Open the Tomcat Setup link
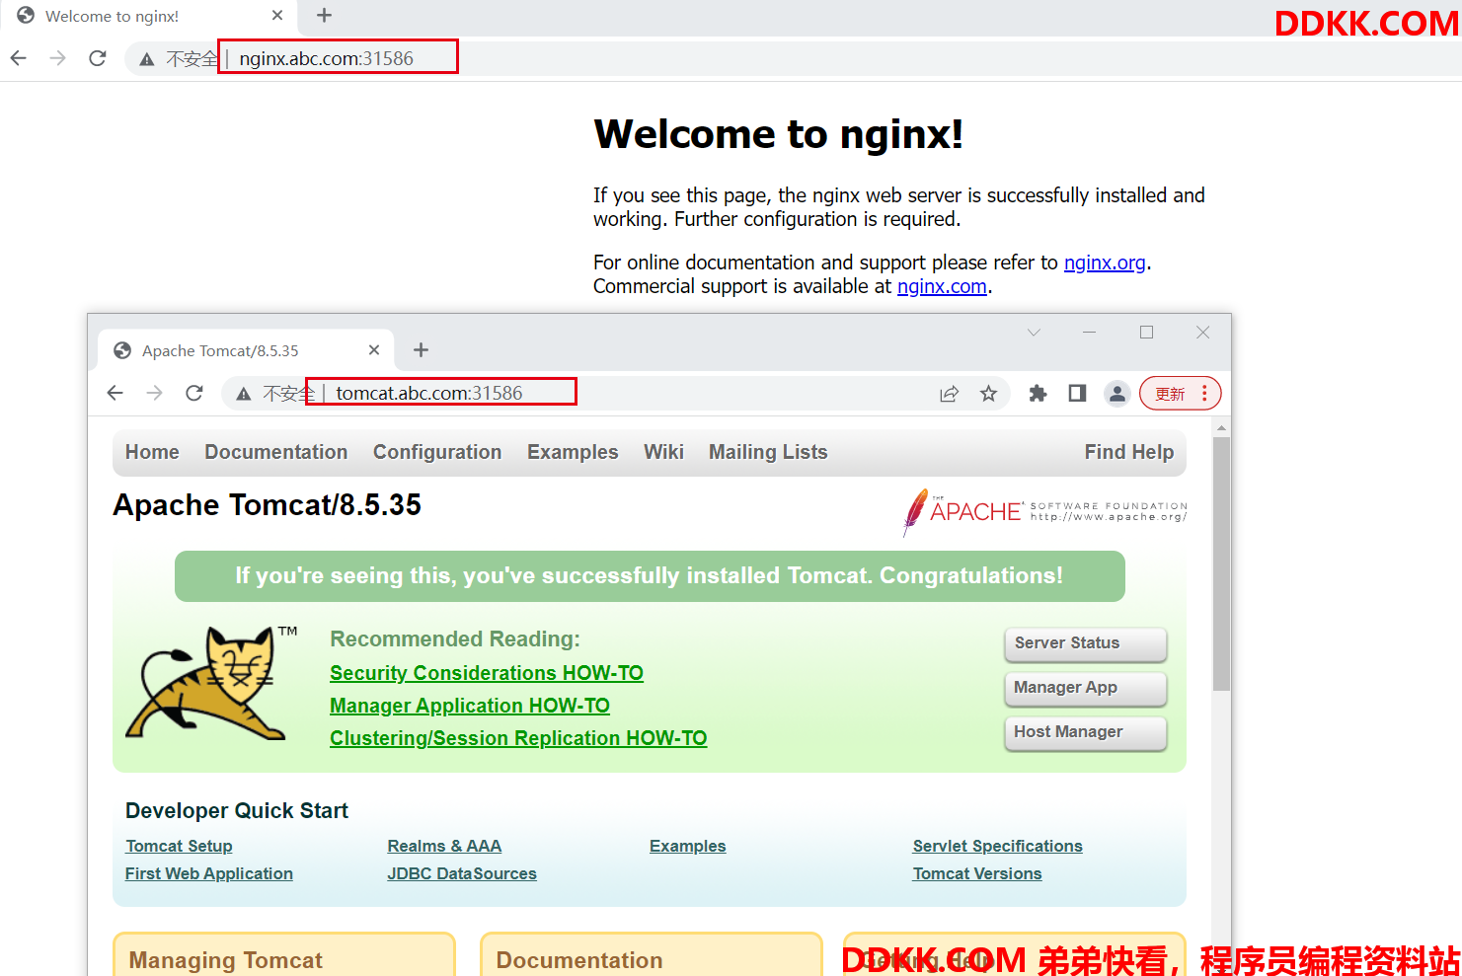The image size is (1462, 976). point(179,846)
